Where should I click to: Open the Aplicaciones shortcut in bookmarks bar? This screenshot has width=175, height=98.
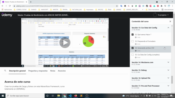[7, 10]
